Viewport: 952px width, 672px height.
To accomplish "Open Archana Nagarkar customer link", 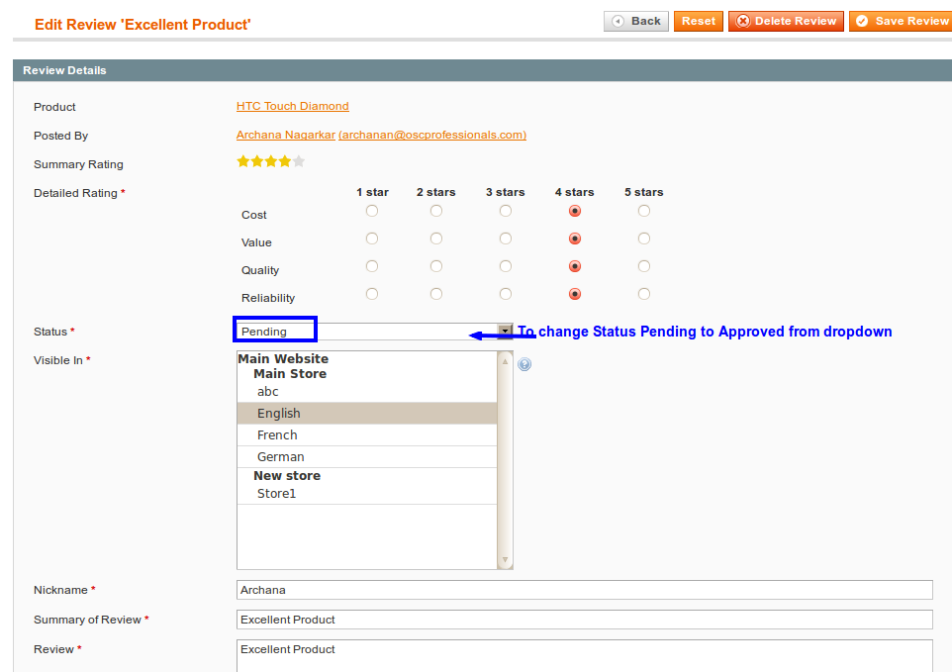I will 285,135.
